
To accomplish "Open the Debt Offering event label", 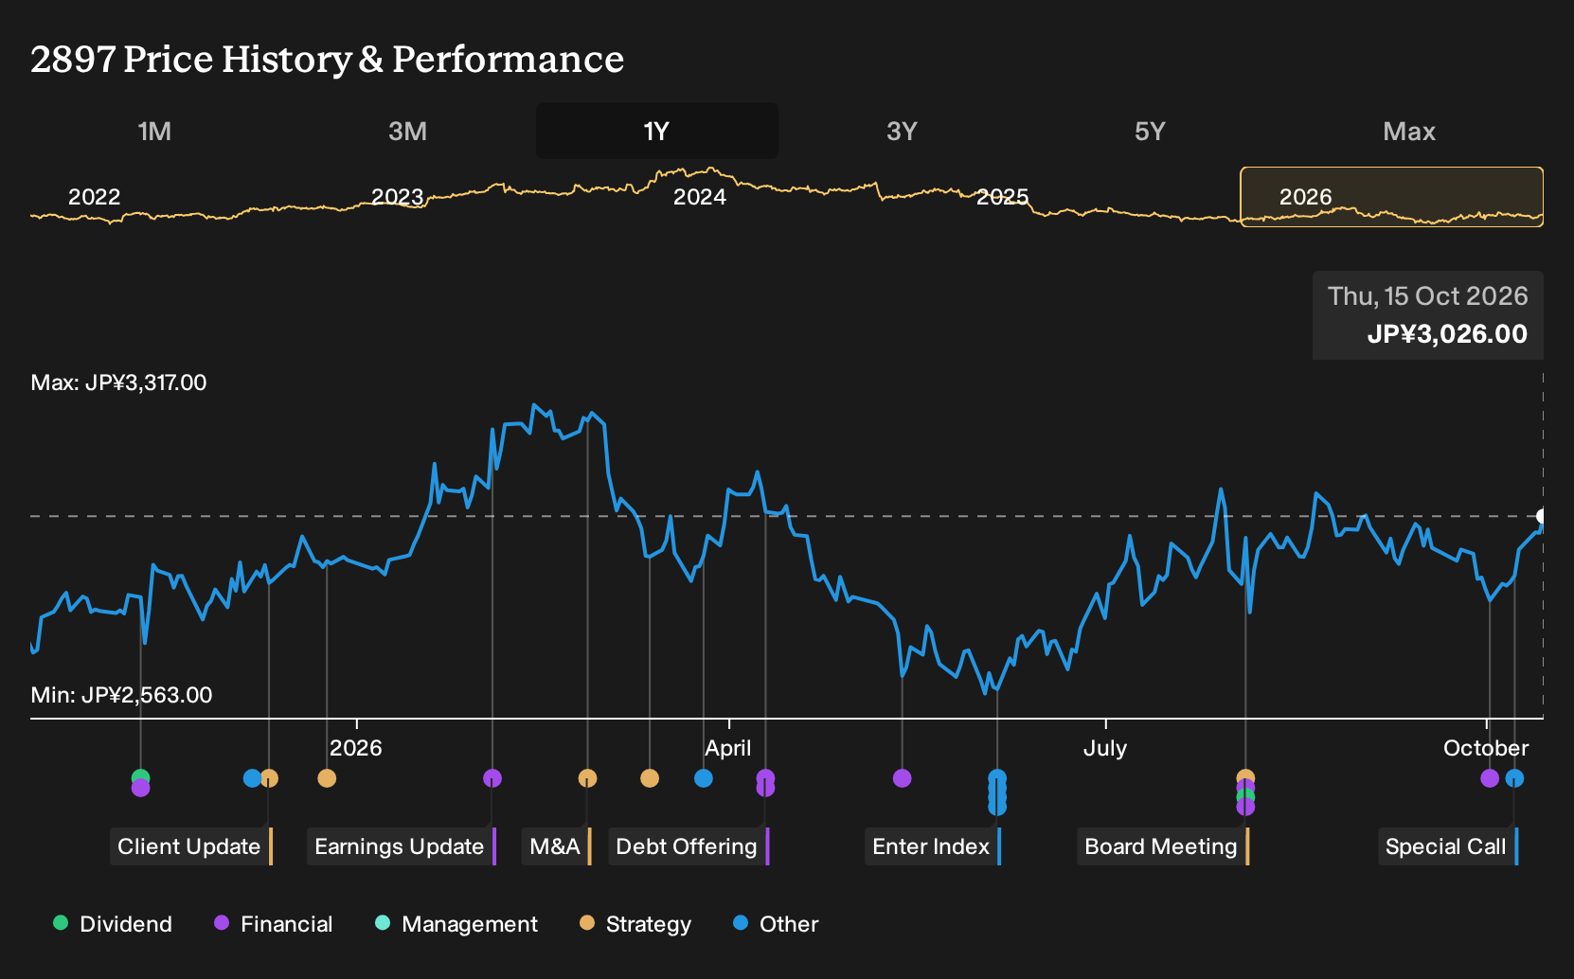I will click(689, 846).
